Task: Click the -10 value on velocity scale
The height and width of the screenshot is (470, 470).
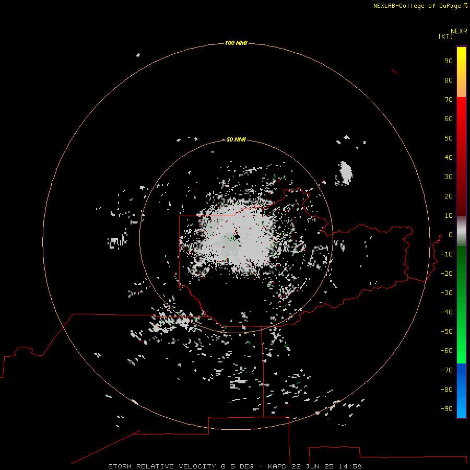Action: [446, 254]
